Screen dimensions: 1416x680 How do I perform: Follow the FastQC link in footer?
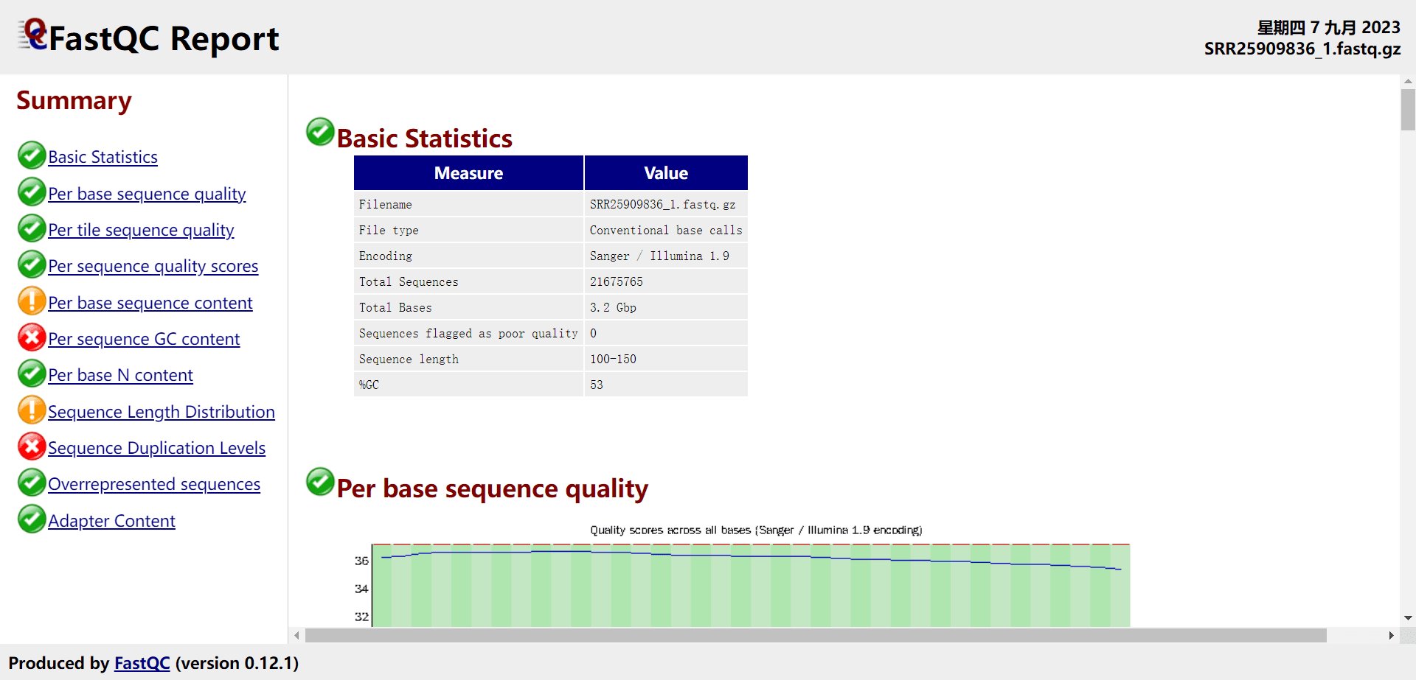pos(142,663)
